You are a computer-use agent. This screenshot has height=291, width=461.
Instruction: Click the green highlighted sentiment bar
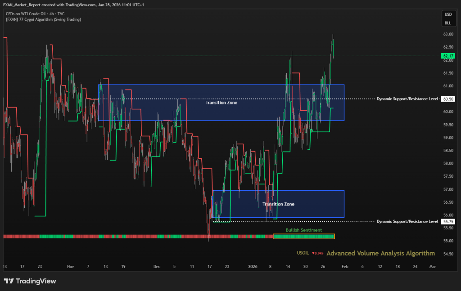click(x=304, y=236)
